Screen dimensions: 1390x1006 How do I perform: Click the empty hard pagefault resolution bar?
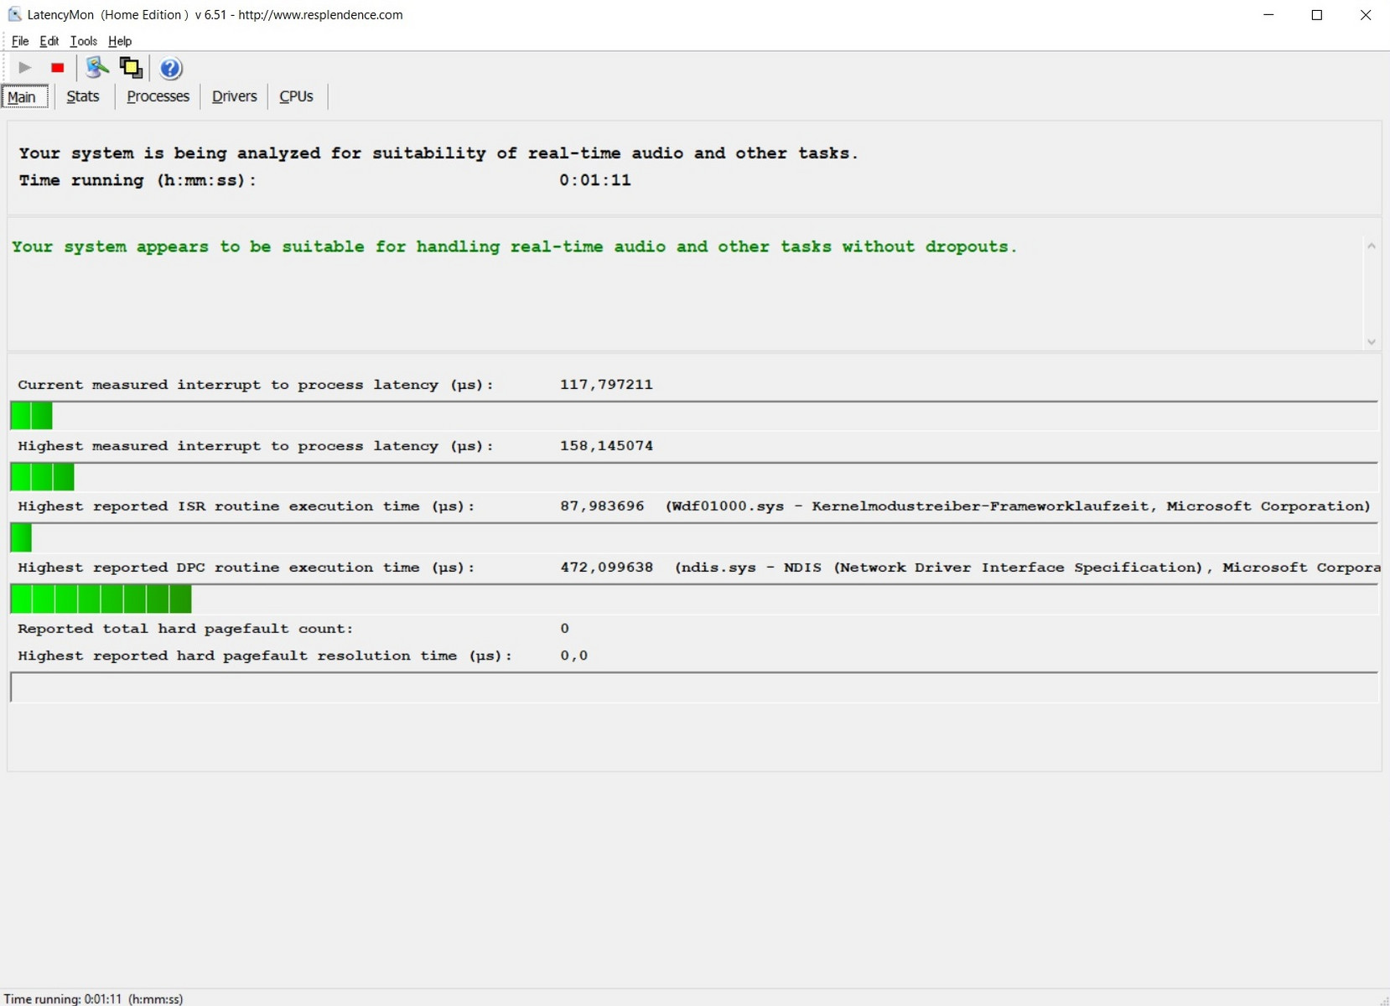693,687
